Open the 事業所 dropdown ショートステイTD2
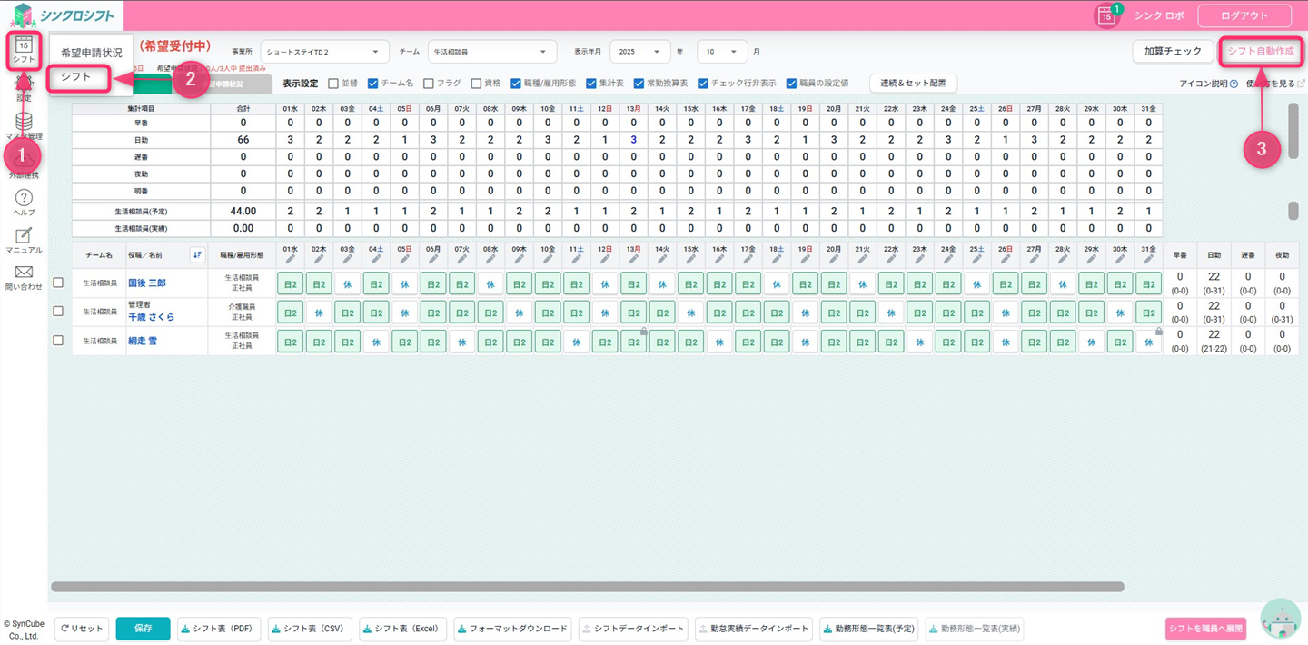Image resolution: width=1308 pixels, height=645 pixels. [x=324, y=52]
